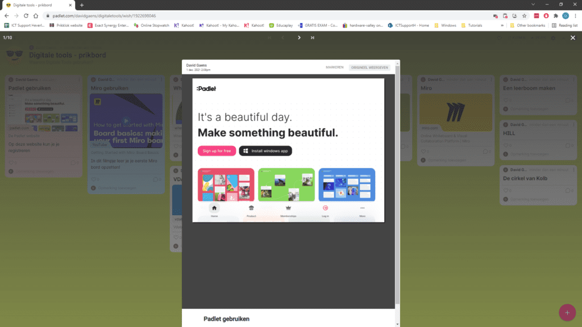
Task: Click the HILL card title
Action: 509,133
